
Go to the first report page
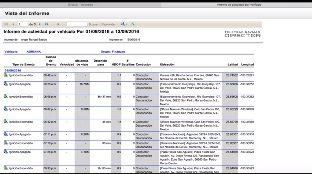[x=6, y=24]
